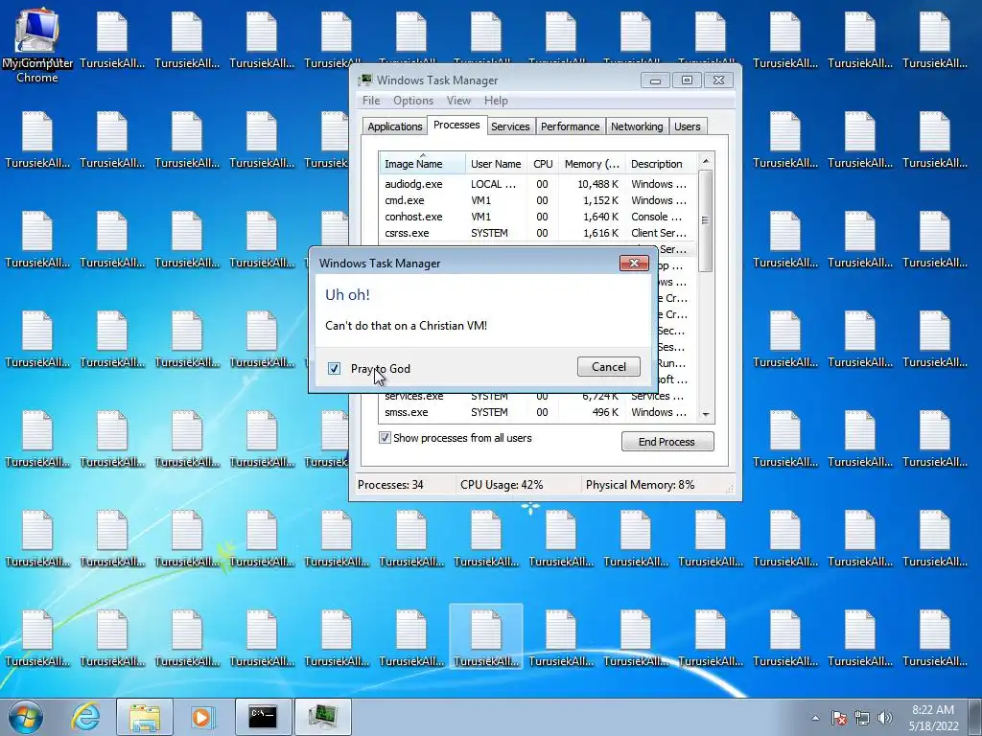Switch to the Applications tab
The height and width of the screenshot is (736, 982).
click(394, 126)
